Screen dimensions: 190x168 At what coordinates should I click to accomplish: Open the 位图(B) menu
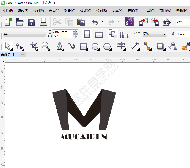click(101, 11)
